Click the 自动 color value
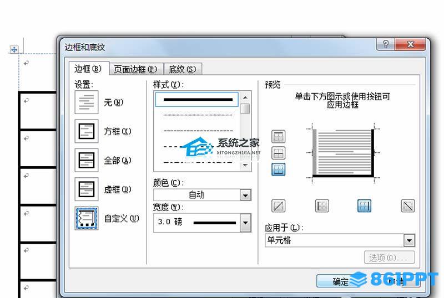Viewport: 444px width, 298px height. coord(196,195)
